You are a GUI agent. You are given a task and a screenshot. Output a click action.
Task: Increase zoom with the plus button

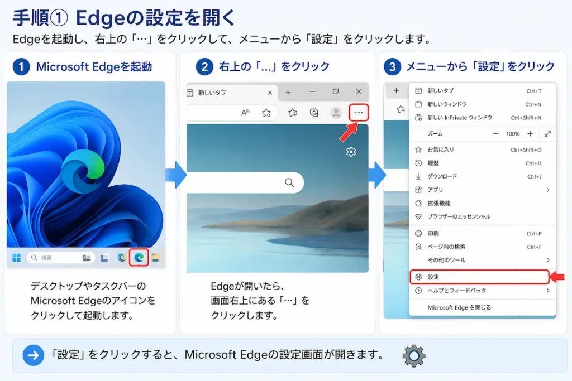530,134
